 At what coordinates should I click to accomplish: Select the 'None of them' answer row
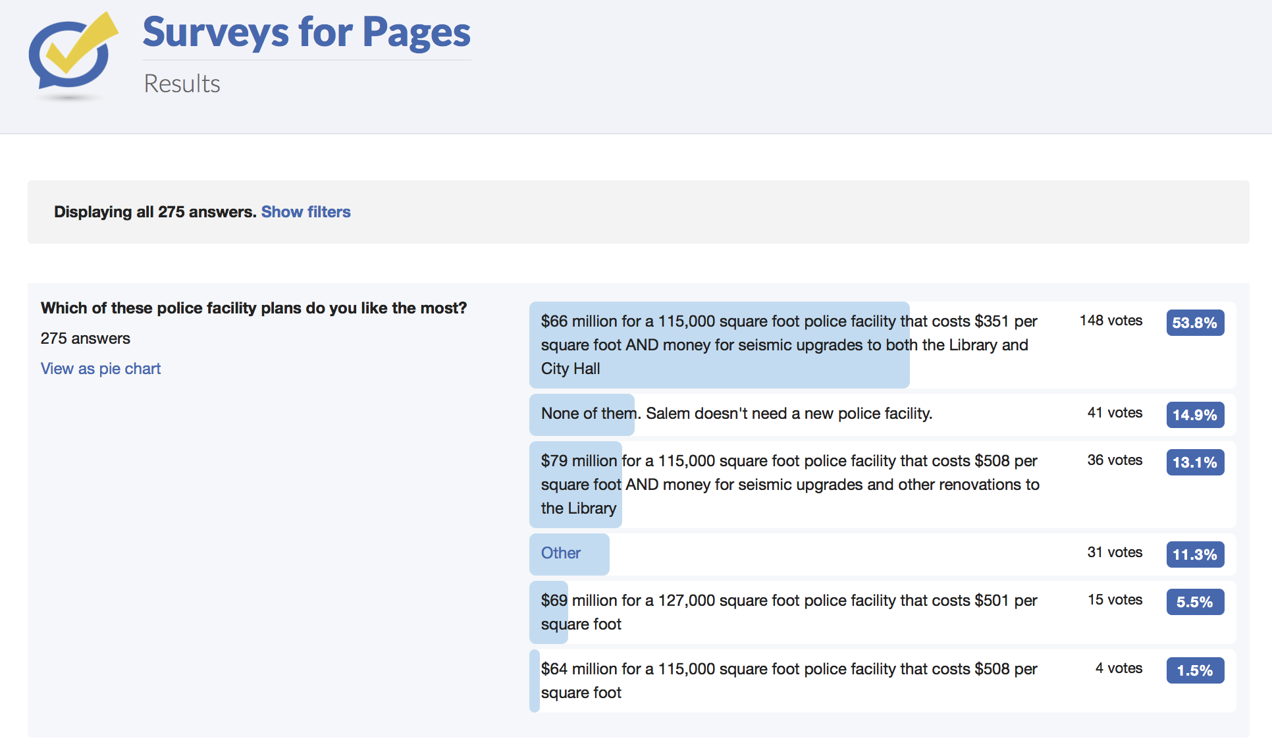[736, 414]
